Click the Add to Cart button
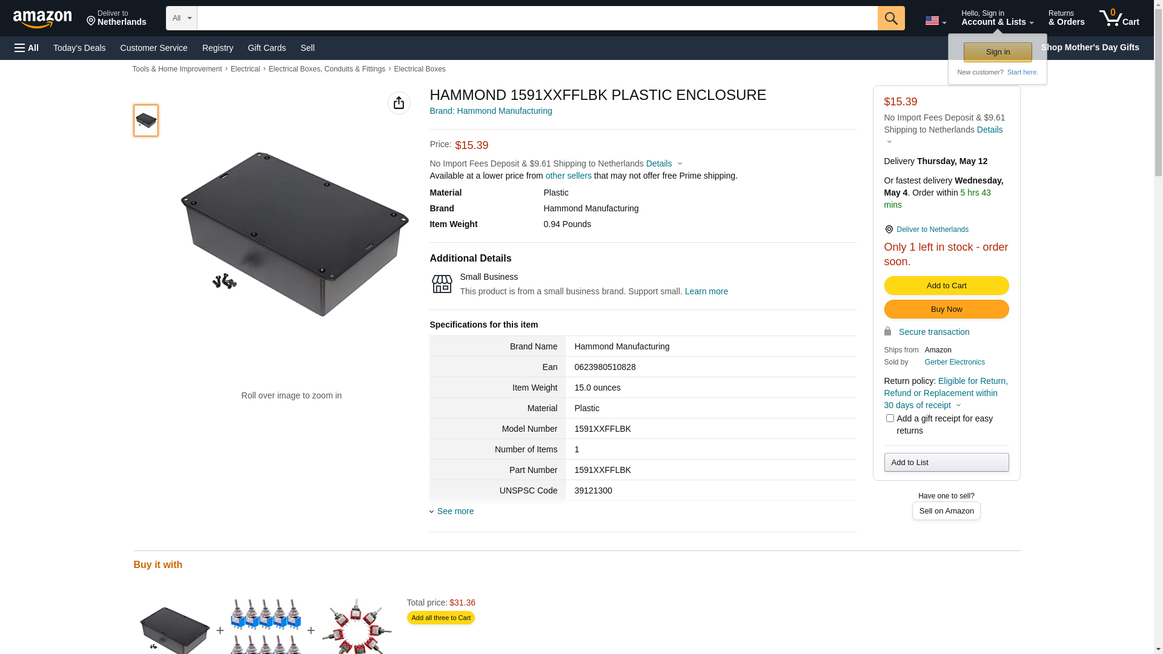Screen dimensions: 1163x654 click(946, 286)
